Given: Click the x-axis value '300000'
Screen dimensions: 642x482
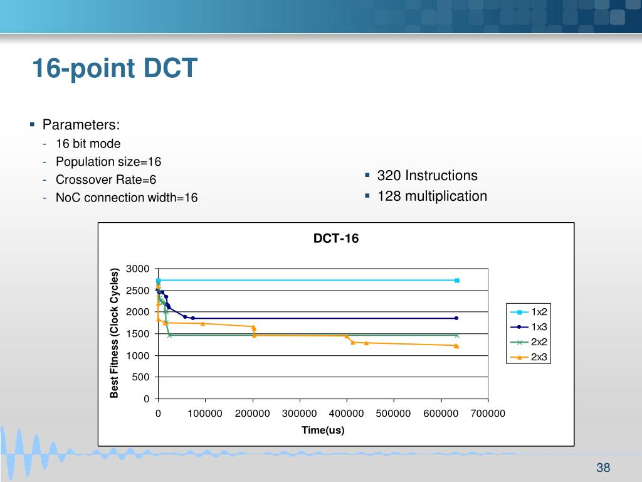Looking at the screenshot, I should pos(299,414).
